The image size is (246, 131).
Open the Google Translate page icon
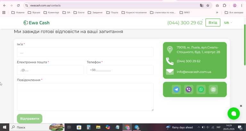201,5
